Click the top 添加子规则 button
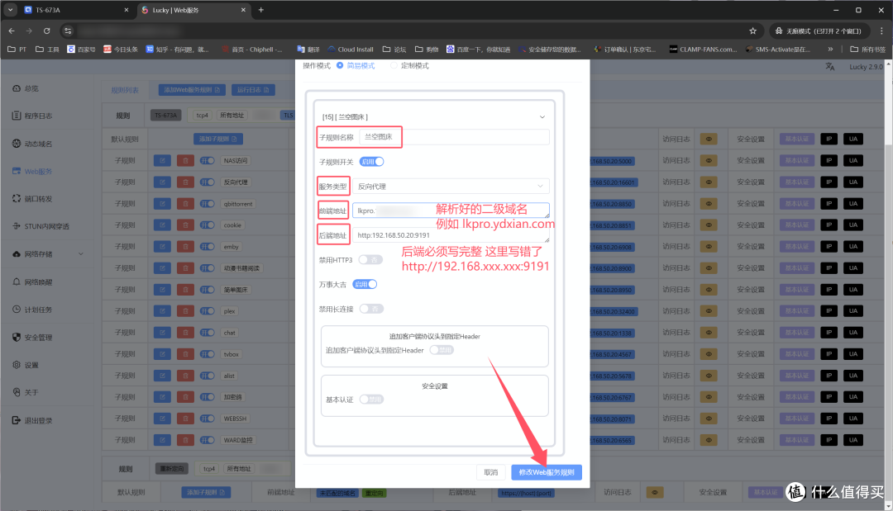This screenshot has height=511, width=893. [x=218, y=139]
